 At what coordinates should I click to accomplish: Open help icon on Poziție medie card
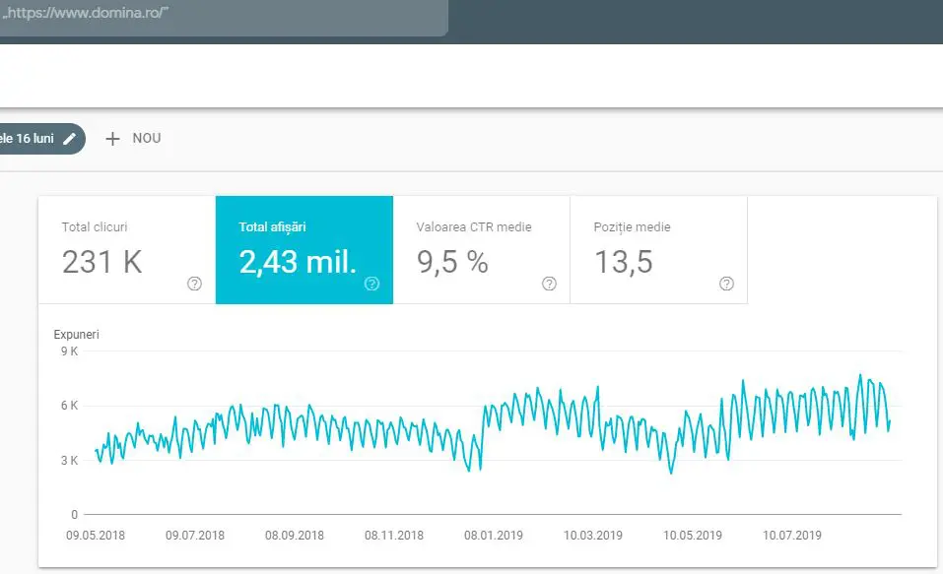pos(726,284)
